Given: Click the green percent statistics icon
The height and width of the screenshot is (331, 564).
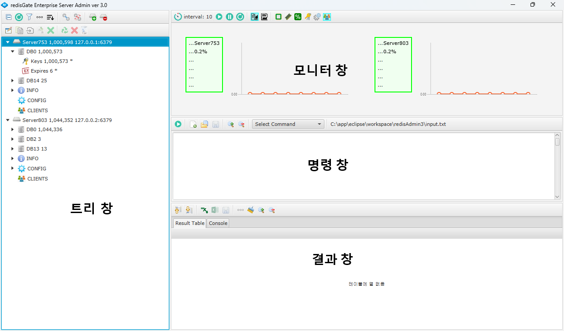Looking at the screenshot, I should [x=297, y=16].
